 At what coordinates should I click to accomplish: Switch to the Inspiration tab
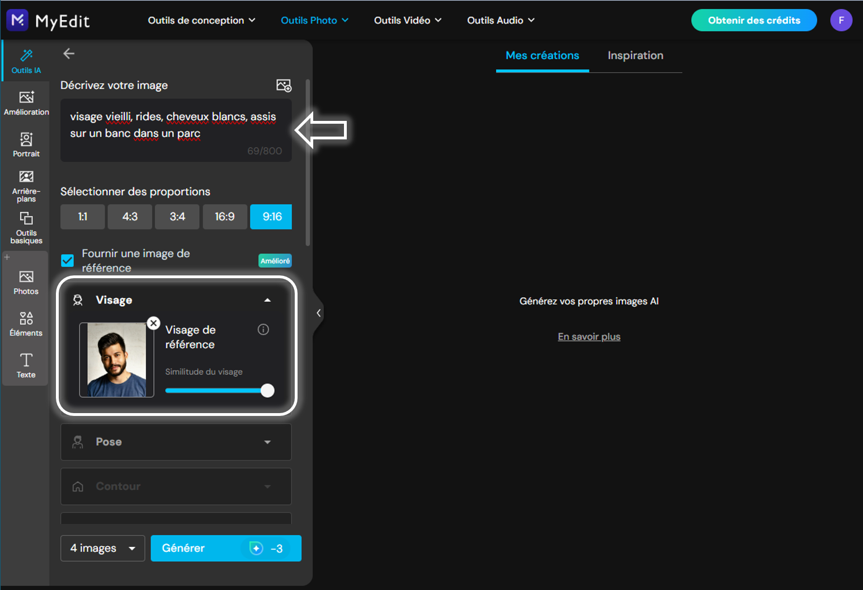tap(635, 55)
